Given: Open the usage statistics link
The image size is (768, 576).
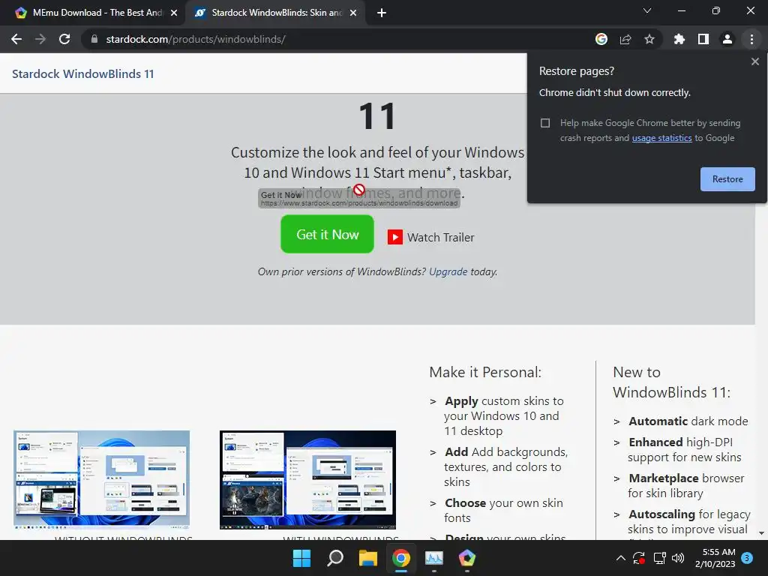Looking at the screenshot, I should point(661,138).
